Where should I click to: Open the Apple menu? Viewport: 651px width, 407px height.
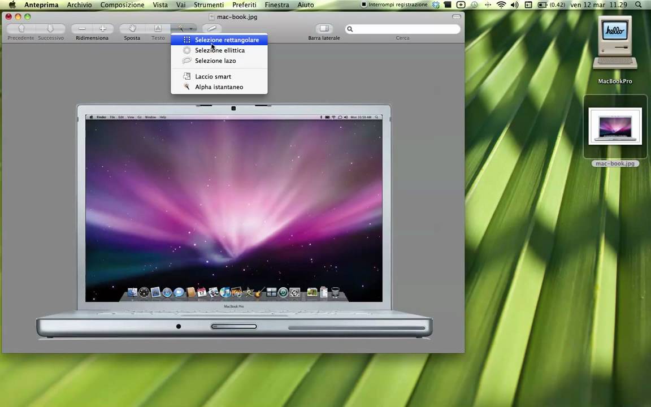click(12, 5)
